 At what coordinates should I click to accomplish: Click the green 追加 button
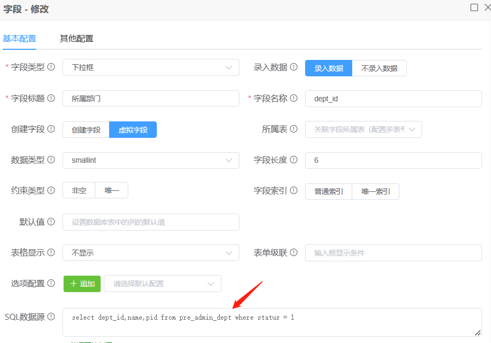(82, 284)
